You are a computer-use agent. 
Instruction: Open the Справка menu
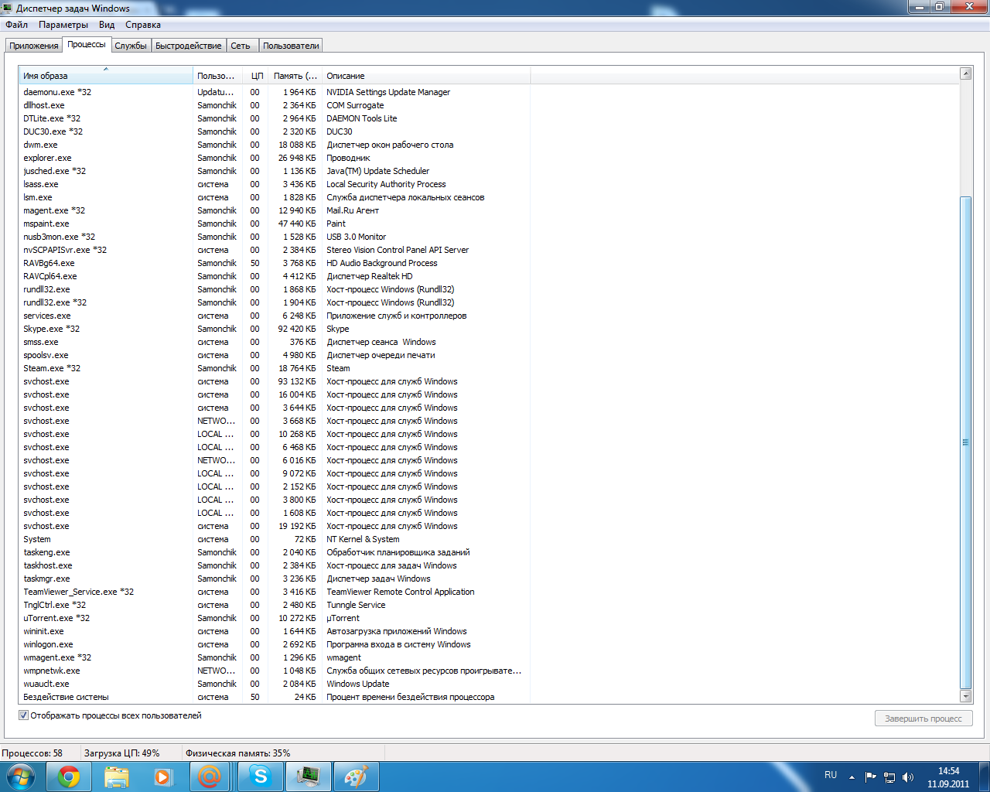pyautogui.click(x=143, y=25)
